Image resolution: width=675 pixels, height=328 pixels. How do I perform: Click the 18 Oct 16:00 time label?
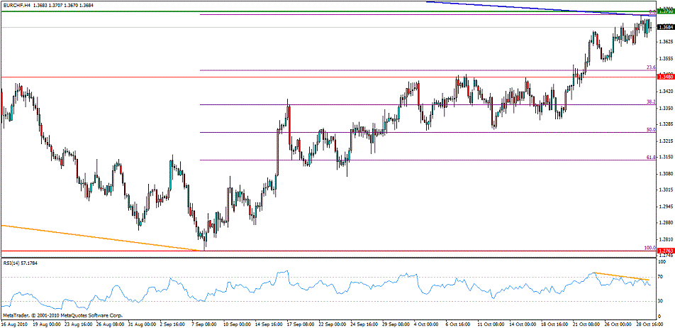coord(555,323)
